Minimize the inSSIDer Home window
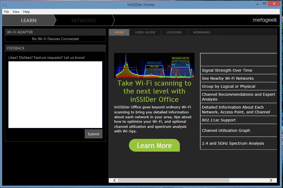 click(257, 4)
